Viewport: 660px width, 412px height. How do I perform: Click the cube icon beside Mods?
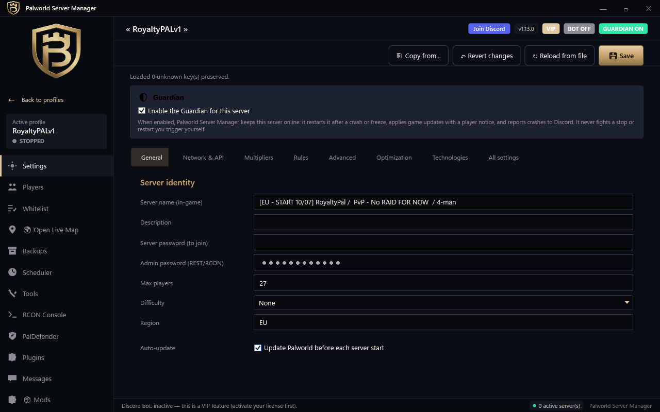click(x=27, y=400)
